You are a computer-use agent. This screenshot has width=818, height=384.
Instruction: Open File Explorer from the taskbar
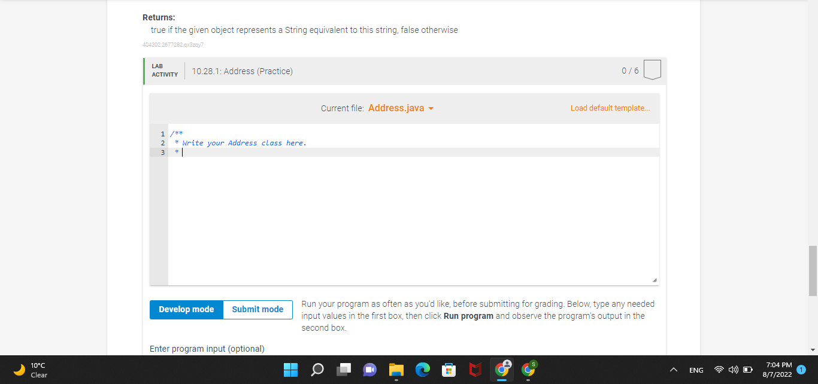(396, 370)
